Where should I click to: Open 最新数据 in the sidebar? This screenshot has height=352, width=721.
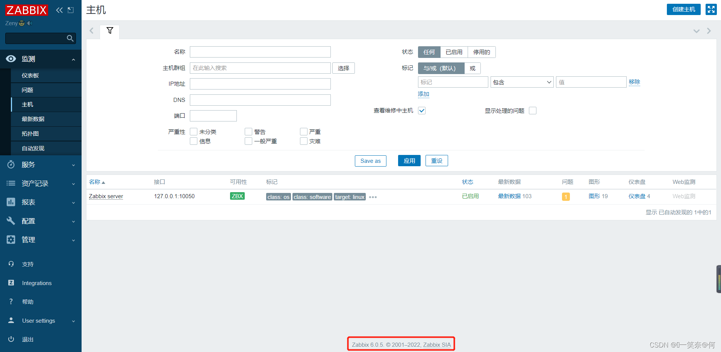(x=46, y=119)
